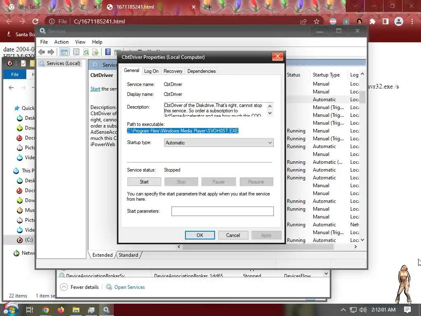Open the File menu in Services
Image resolution: width=421 pixels, height=316 pixels.
[44, 42]
